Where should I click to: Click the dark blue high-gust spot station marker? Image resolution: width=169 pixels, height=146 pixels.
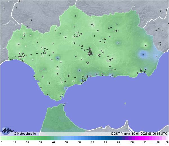143,54
